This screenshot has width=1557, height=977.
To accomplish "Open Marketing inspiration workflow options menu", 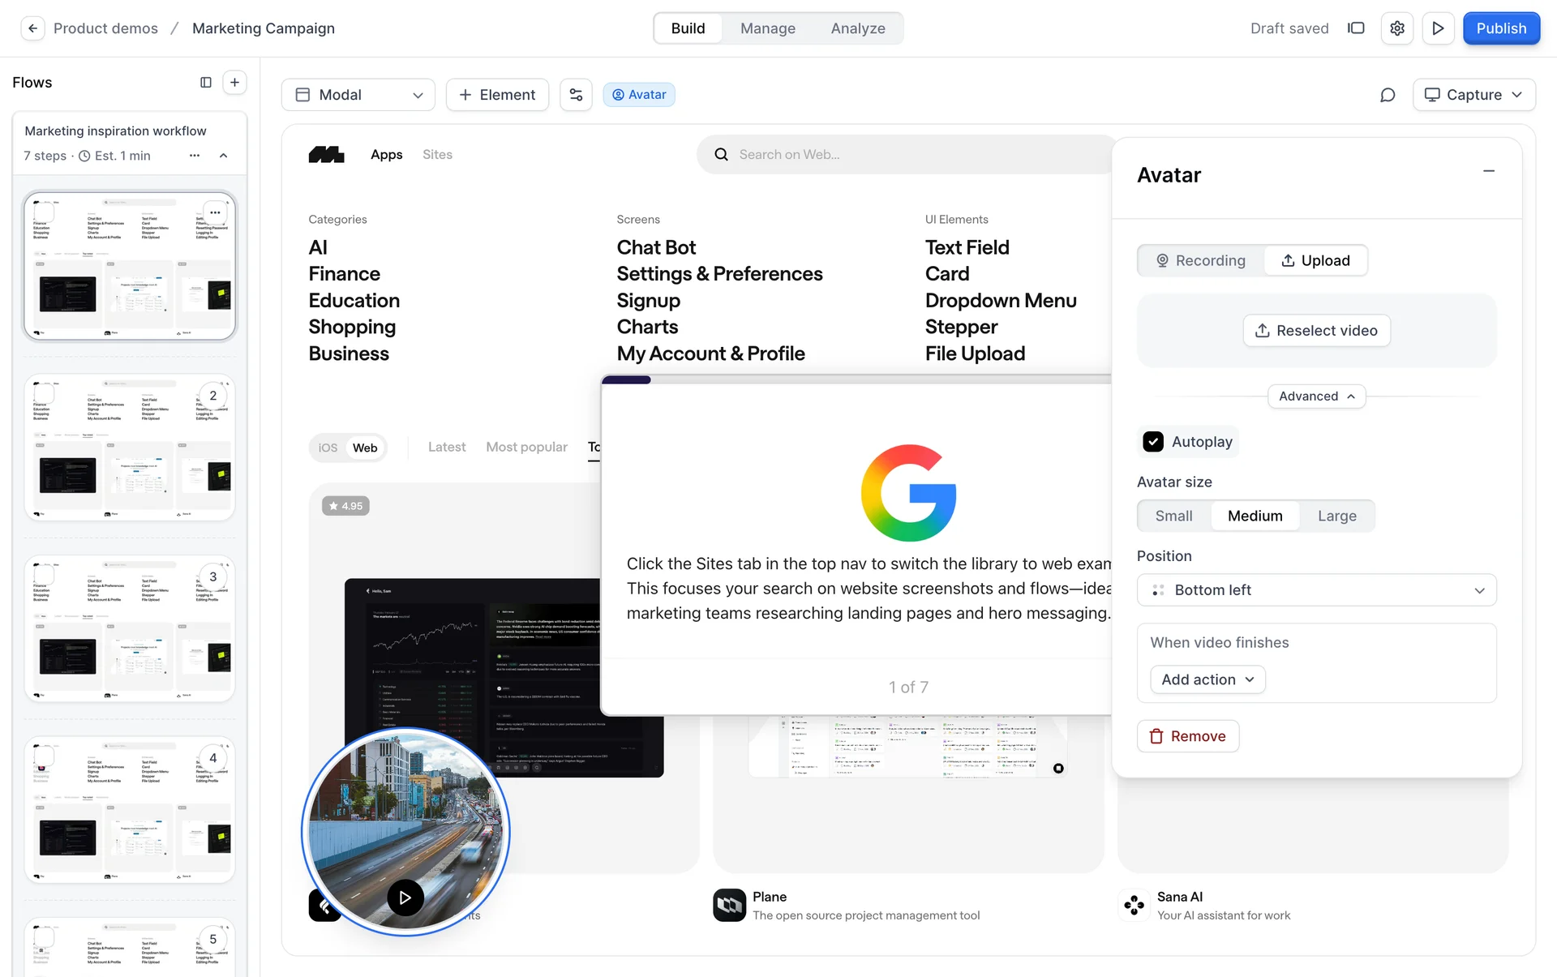I will pyautogui.click(x=195, y=156).
